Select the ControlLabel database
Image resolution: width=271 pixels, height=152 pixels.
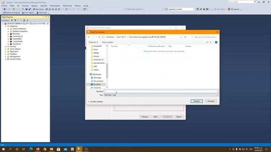click(17, 41)
